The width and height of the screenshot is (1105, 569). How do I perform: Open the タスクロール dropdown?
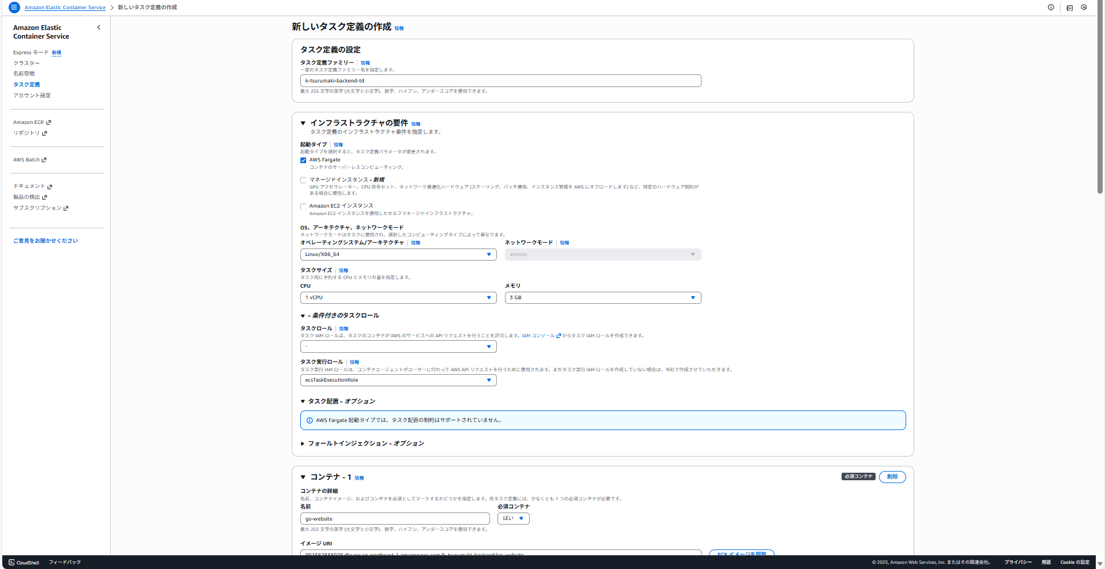click(398, 346)
